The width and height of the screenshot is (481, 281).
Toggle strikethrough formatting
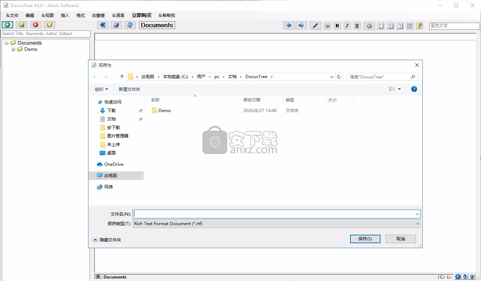click(328, 26)
